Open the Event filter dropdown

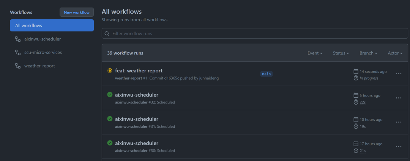coord(315,53)
